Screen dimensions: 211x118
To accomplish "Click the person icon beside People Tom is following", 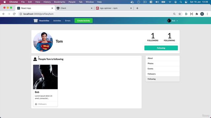I will [35, 59].
